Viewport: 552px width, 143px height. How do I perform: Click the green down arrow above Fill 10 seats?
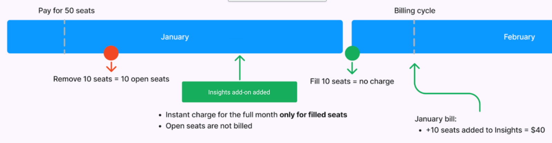tap(352, 68)
